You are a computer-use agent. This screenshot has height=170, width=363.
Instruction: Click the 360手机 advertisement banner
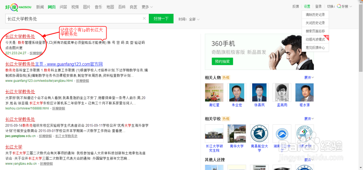(x=259, y=52)
